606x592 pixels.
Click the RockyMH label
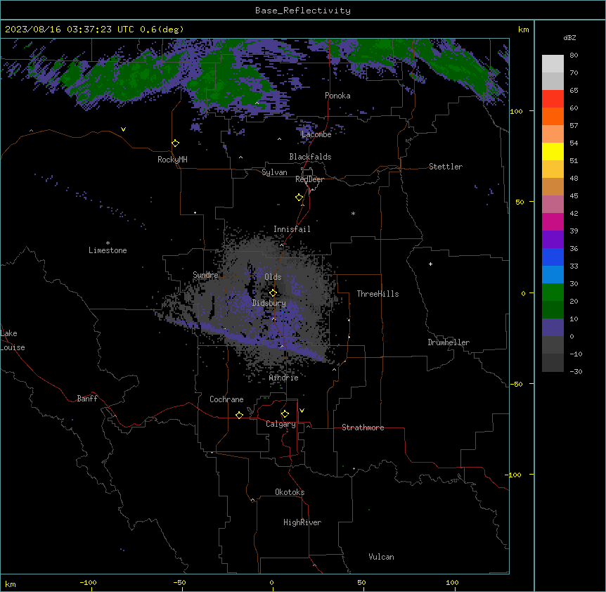tap(172, 160)
